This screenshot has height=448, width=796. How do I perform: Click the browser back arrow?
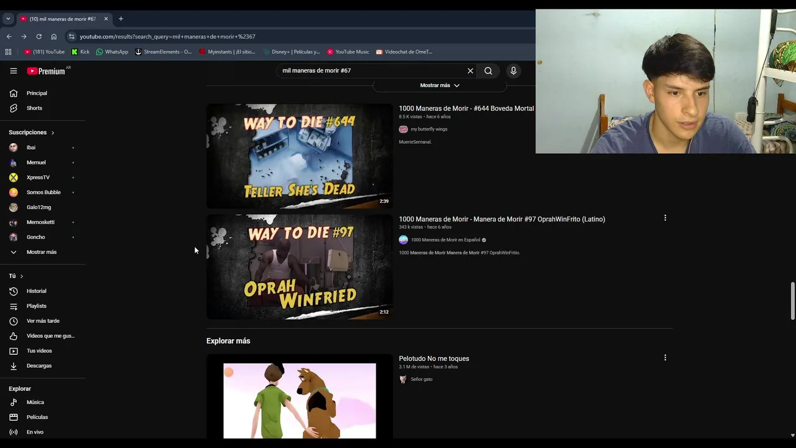[x=9, y=37]
